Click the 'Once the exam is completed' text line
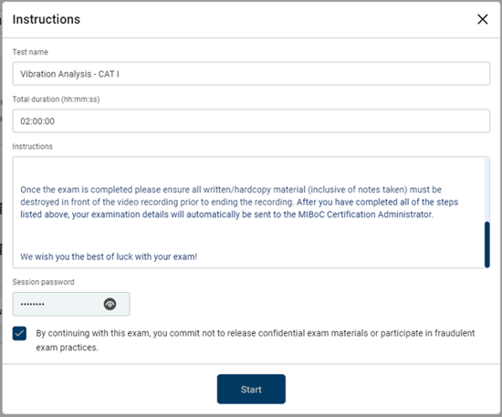 (x=231, y=190)
